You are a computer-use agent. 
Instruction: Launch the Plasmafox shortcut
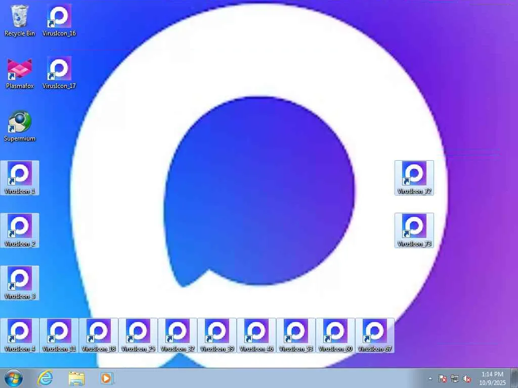(x=20, y=73)
